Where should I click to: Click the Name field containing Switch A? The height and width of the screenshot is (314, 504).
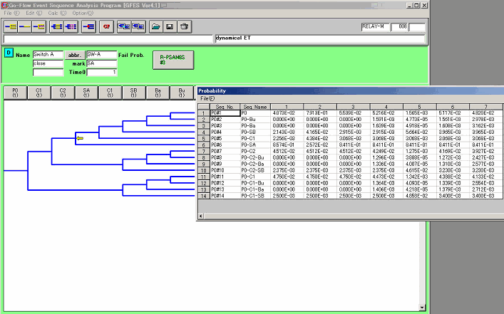[x=48, y=54]
